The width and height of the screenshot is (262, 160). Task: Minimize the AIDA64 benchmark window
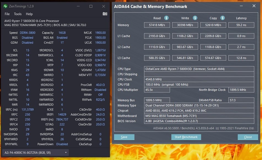click(x=241, y=6)
